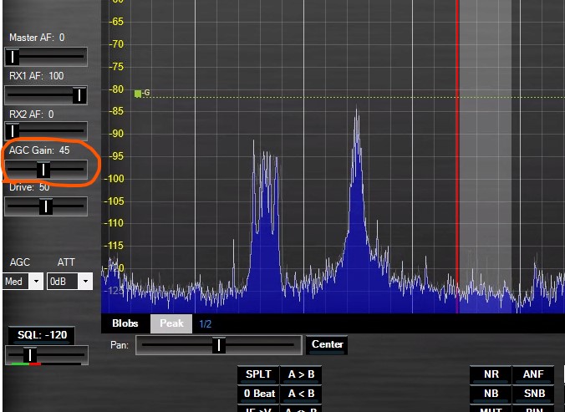Toggle the Blobs display option
The image size is (565, 412).
point(125,323)
